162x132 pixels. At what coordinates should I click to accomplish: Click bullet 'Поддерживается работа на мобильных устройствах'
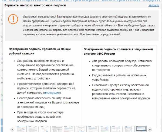pos(119,78)
